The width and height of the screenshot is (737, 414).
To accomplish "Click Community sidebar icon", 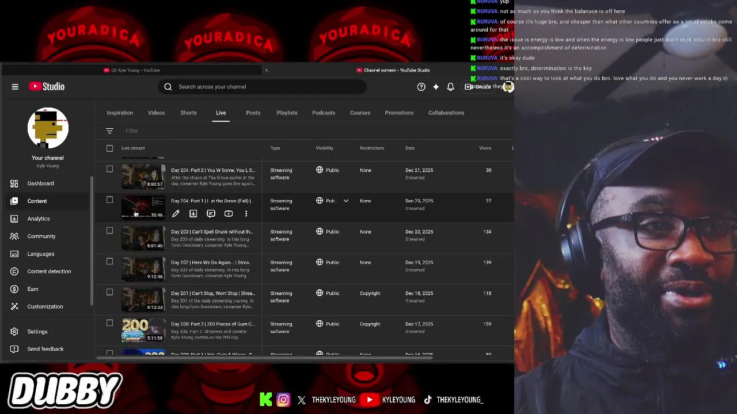I will coord(14,236).
